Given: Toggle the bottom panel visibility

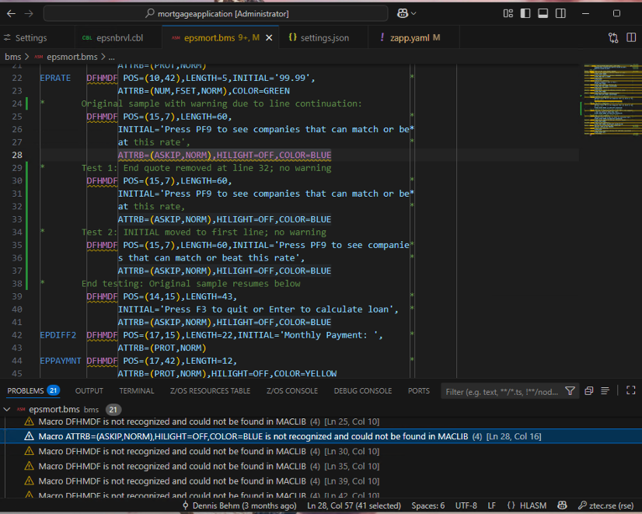Looking at the screenshot, I should 543,13.
